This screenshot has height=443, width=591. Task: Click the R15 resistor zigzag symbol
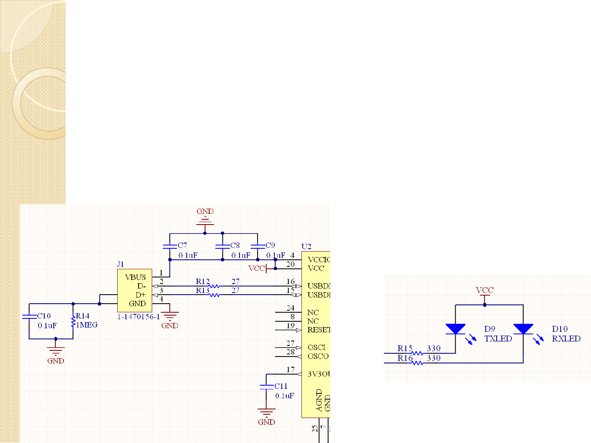point(417,353)
